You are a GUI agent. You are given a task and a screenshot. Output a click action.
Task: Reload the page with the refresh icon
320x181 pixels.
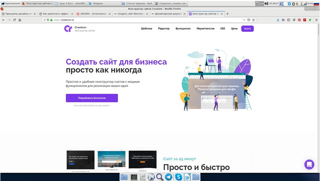[x=14, y=20]
